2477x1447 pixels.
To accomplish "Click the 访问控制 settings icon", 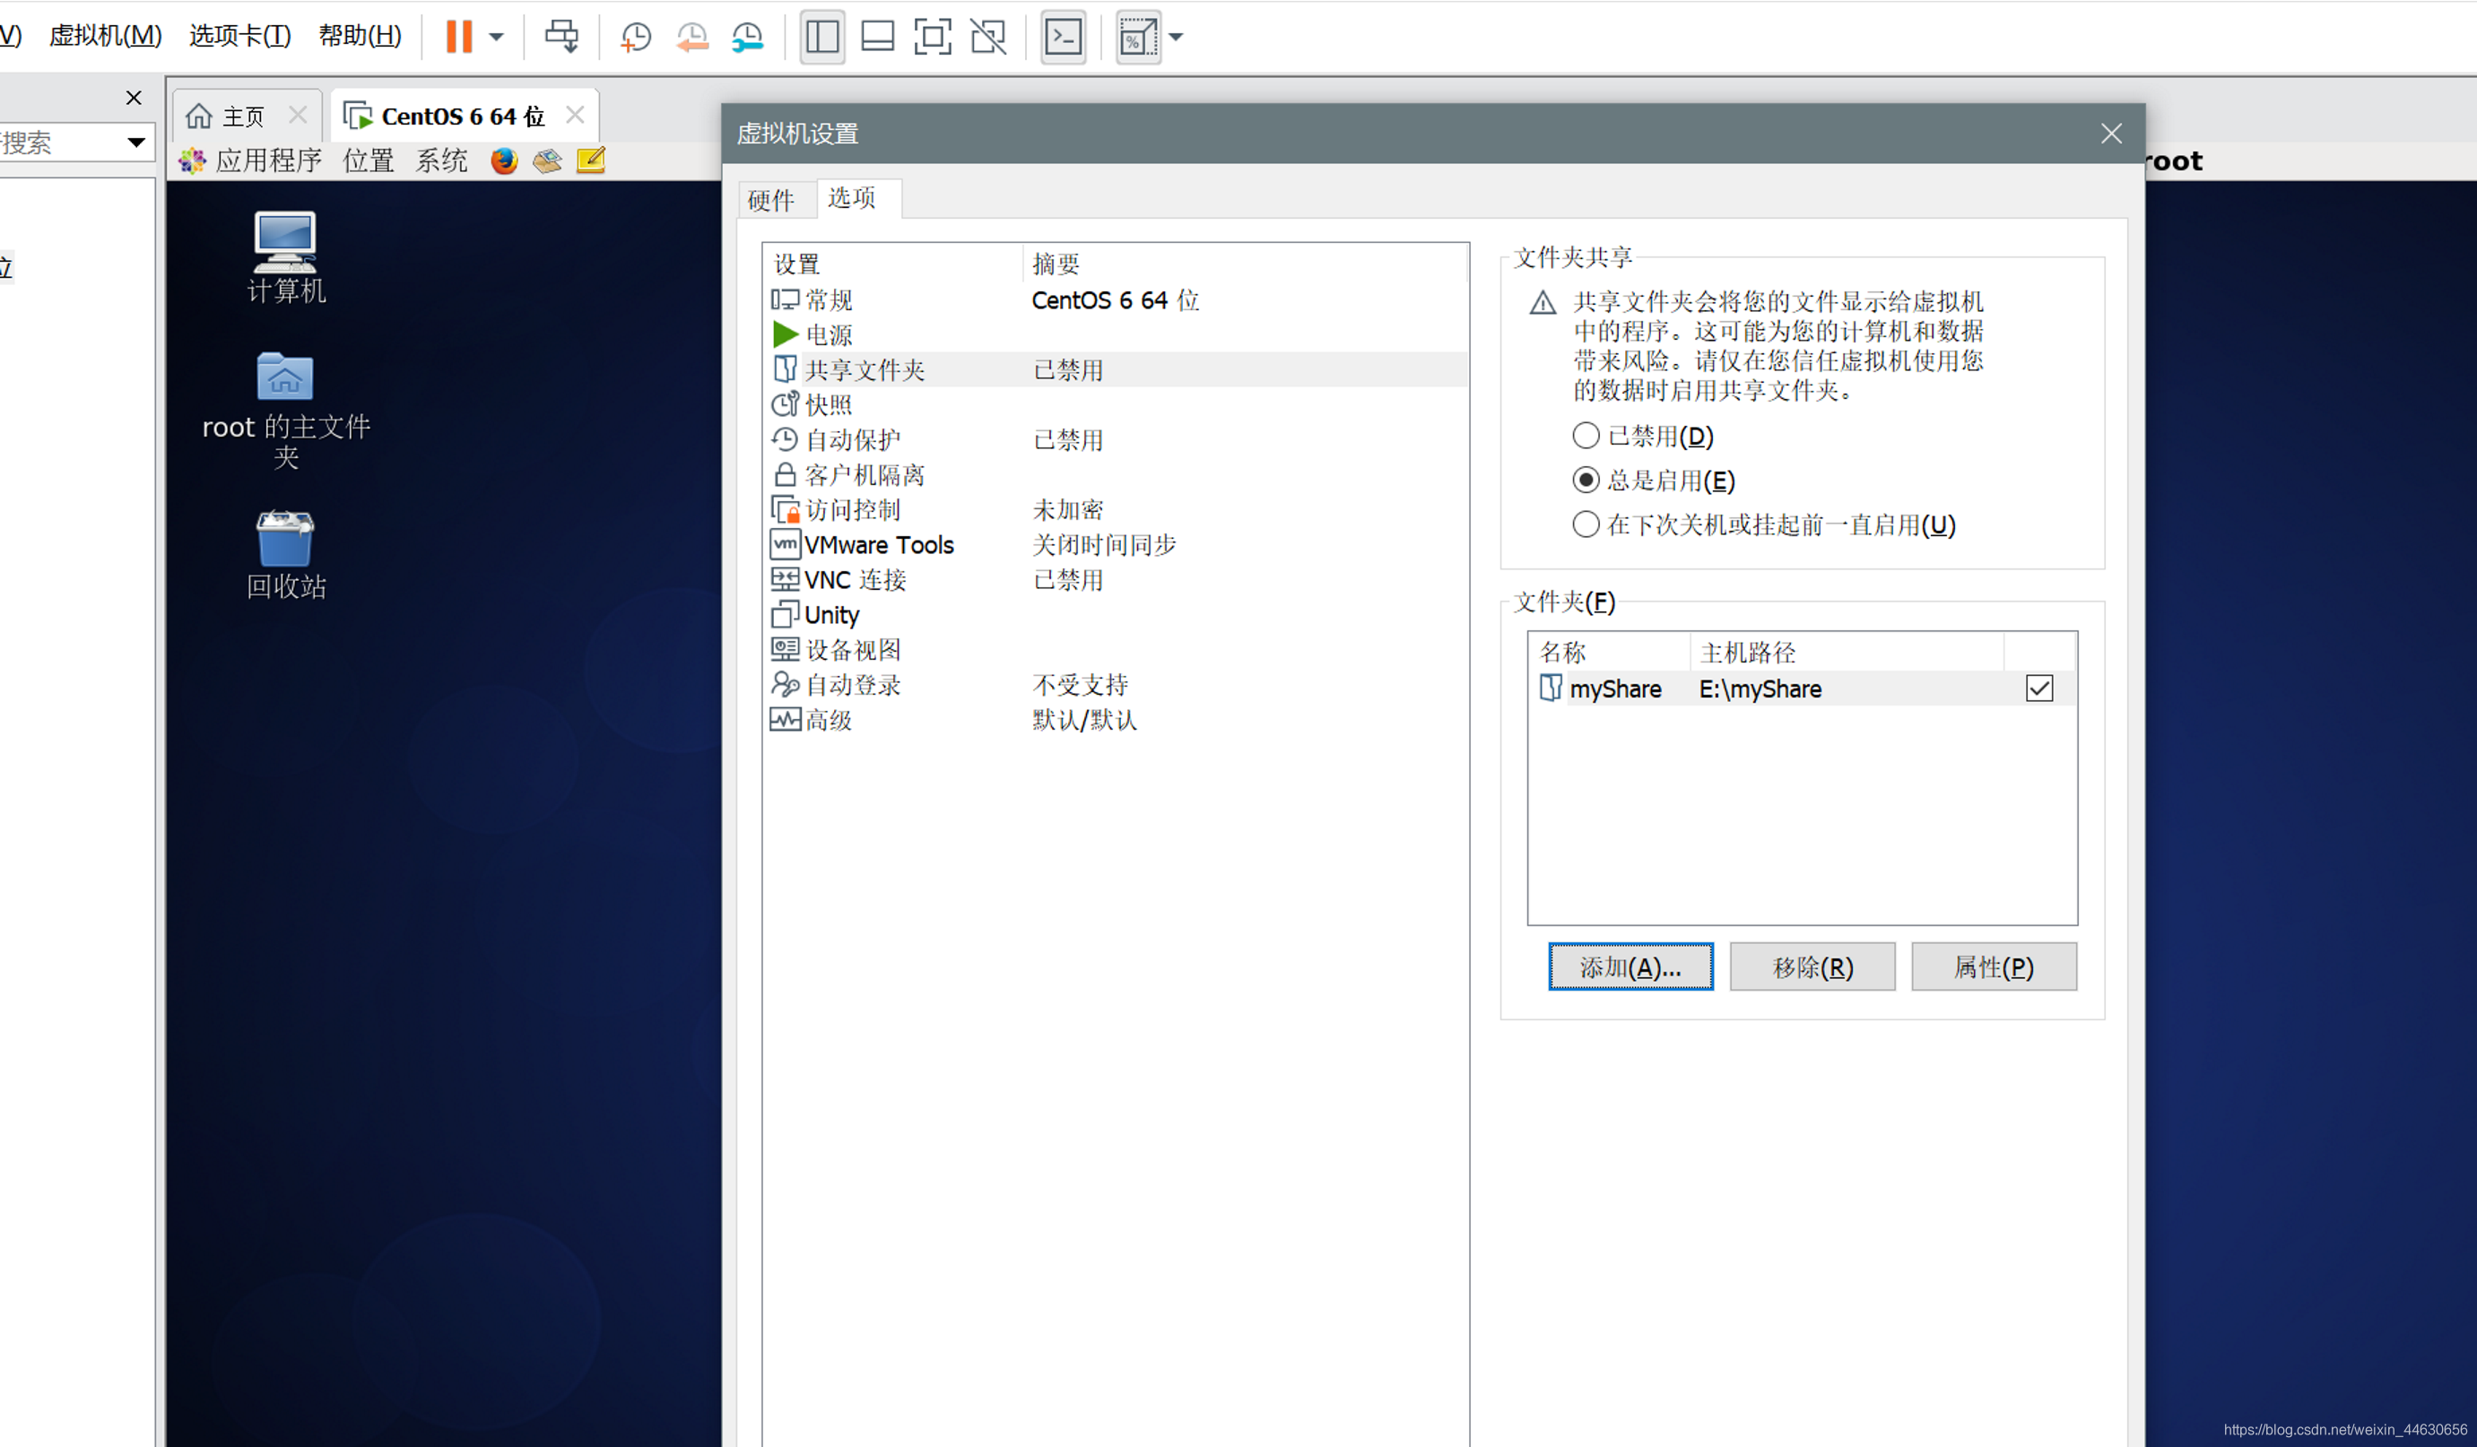I will click(x=784, y=510).
